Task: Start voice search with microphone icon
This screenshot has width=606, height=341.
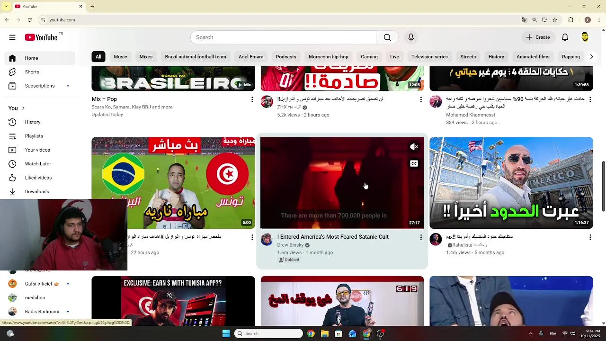Action: tap(411, 37)
